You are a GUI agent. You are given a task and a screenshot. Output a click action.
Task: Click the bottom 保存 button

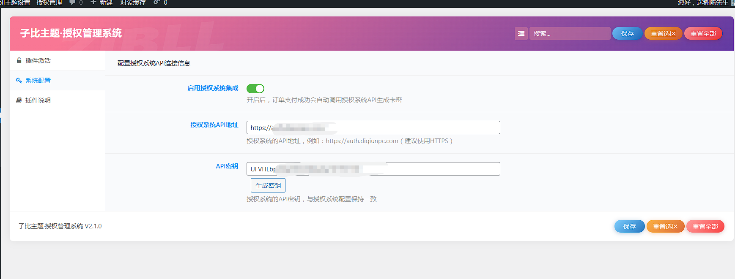629,226
